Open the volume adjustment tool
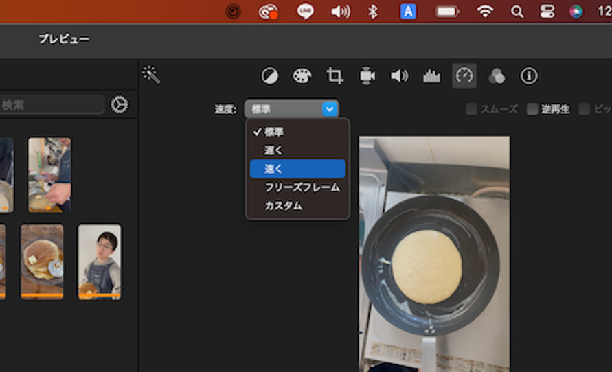 [399, 76]
